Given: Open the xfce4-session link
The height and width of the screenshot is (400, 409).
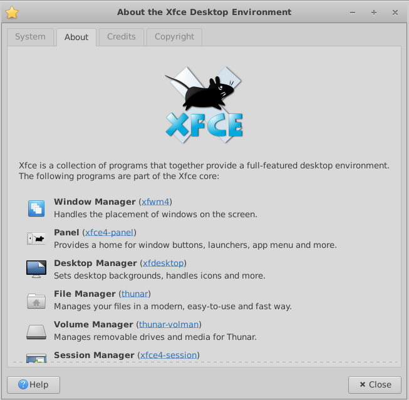Looking at the screenshot, I should (168, 355).
